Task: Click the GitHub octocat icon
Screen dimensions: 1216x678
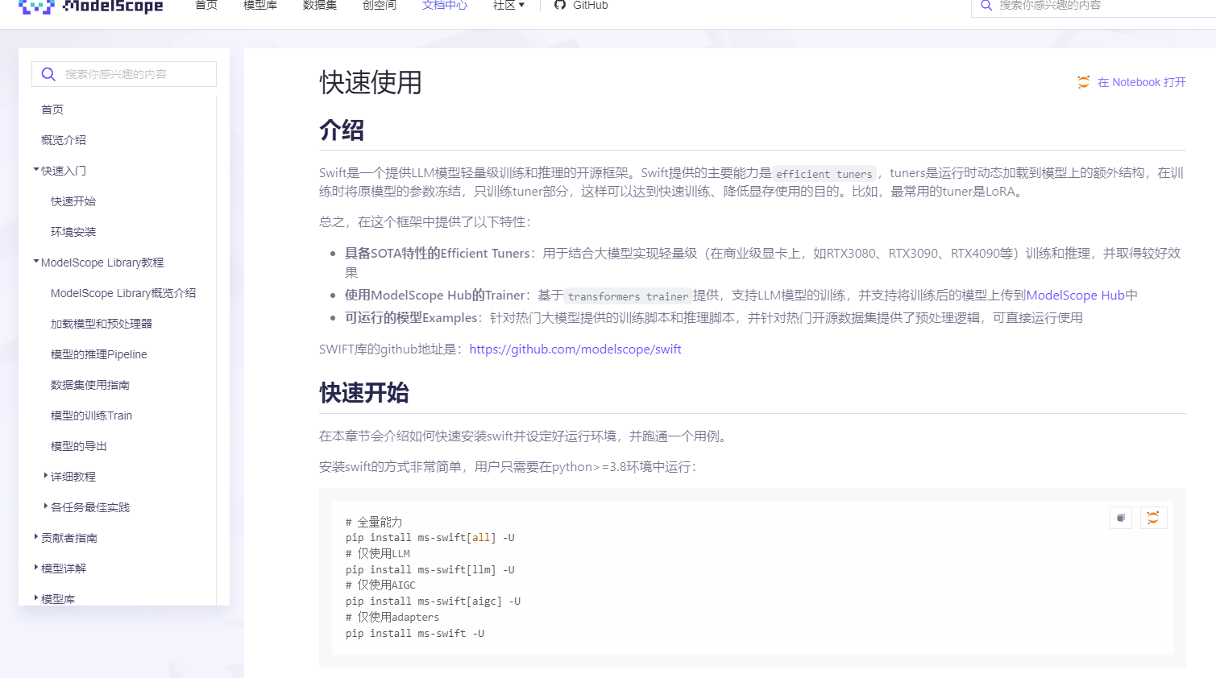Action: (560, 5)
